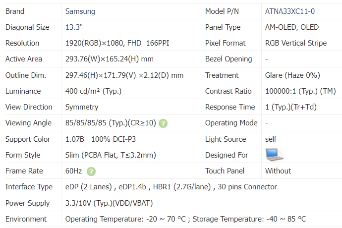Click the 100000:1 contrast ratio value
The image size is (342, 228).
300,91
